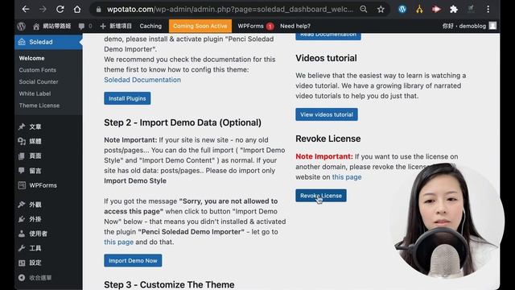The width and height of the screenshot is (515, 290).
Task: Click the View videos tutorial button
Action: click(x=327, y=114)
